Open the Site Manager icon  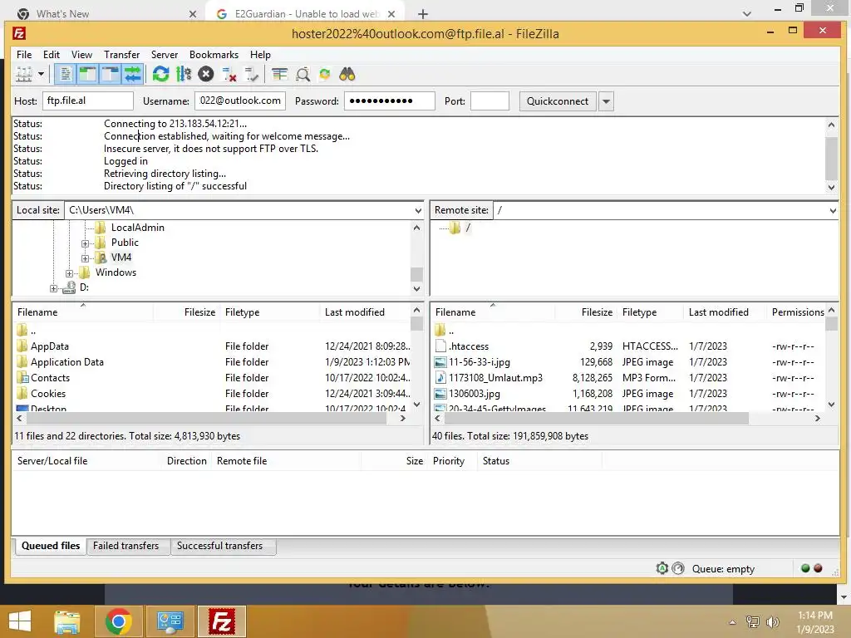point(24,74)
